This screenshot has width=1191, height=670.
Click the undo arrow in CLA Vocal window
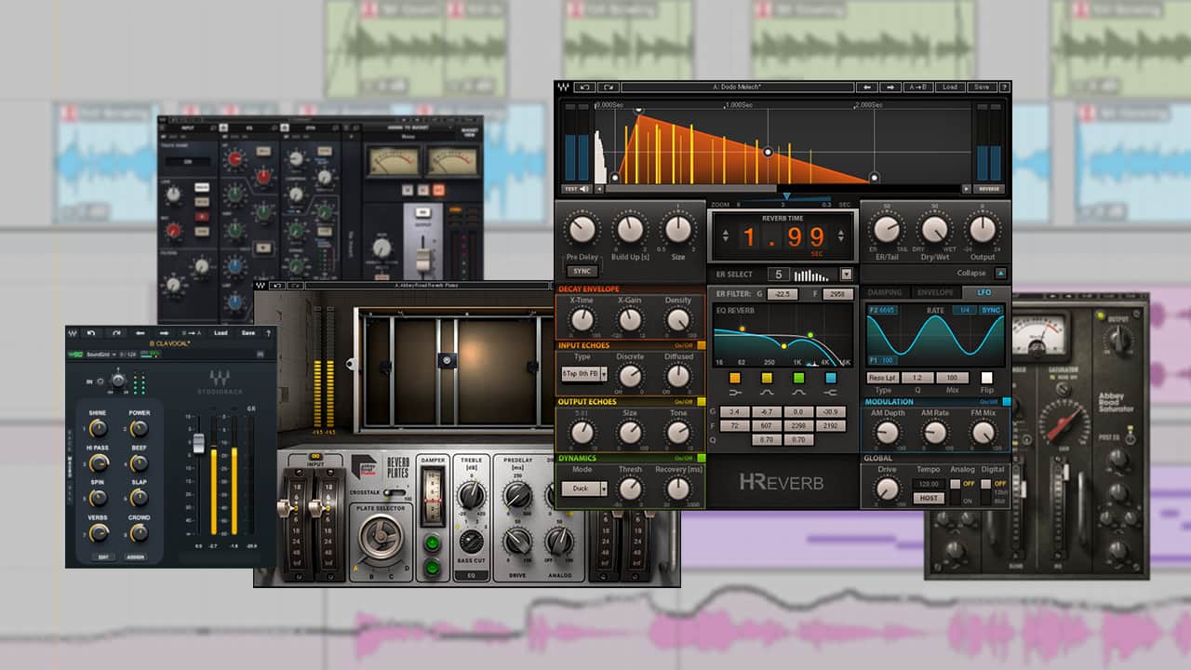90,332
